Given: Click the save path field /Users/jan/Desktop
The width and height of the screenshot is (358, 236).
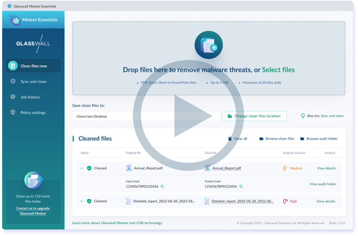Looking at the screenshot, I should pyautogui.click(x=146, y=116).
